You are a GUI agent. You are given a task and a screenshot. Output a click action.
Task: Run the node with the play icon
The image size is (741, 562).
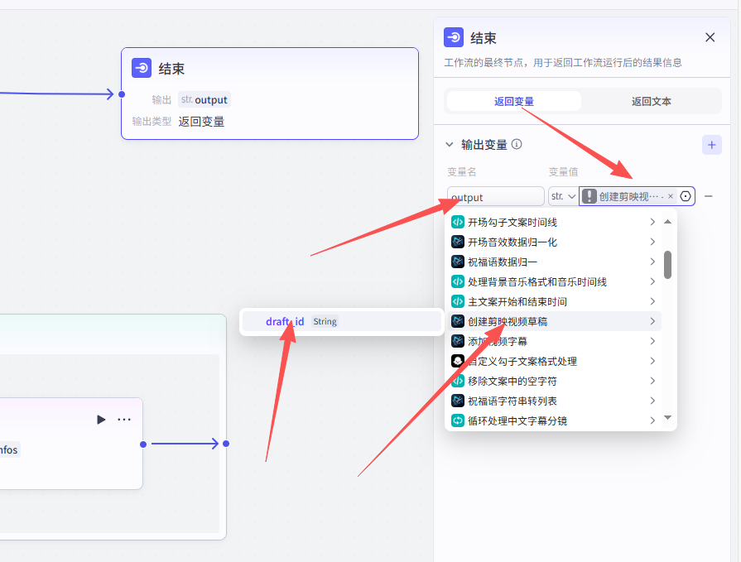coord(101,420)
